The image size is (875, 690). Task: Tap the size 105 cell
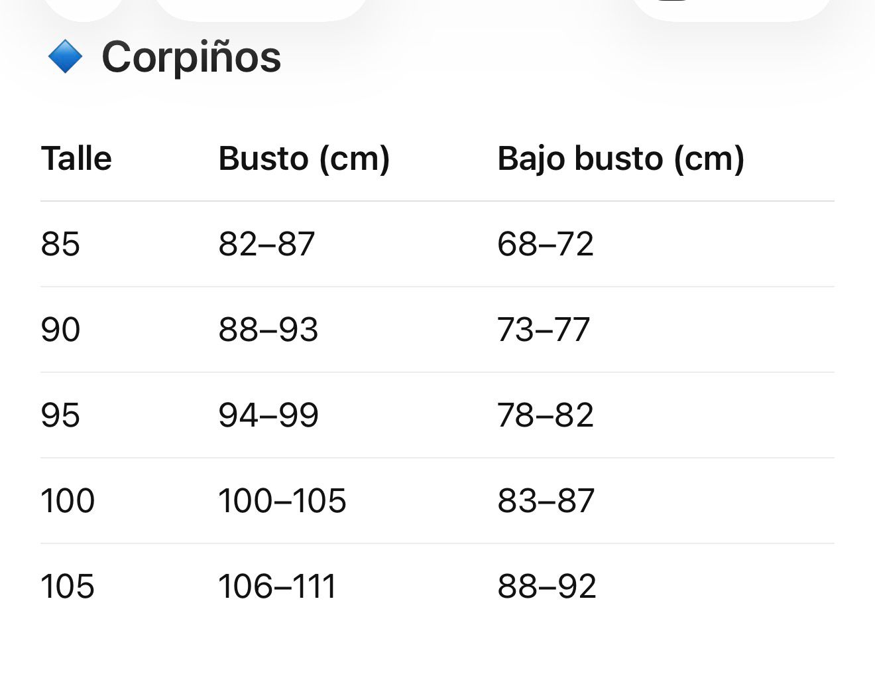(68, 586)
